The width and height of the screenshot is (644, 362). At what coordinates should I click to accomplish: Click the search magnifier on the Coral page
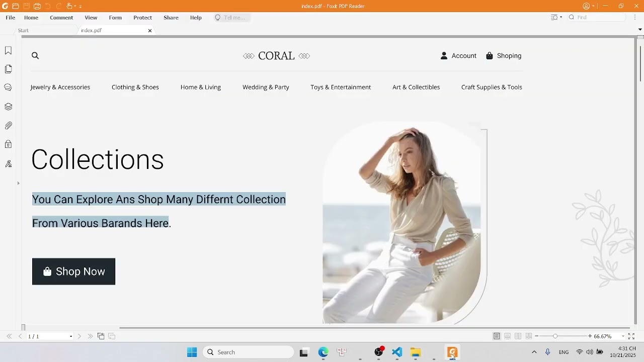35,56
